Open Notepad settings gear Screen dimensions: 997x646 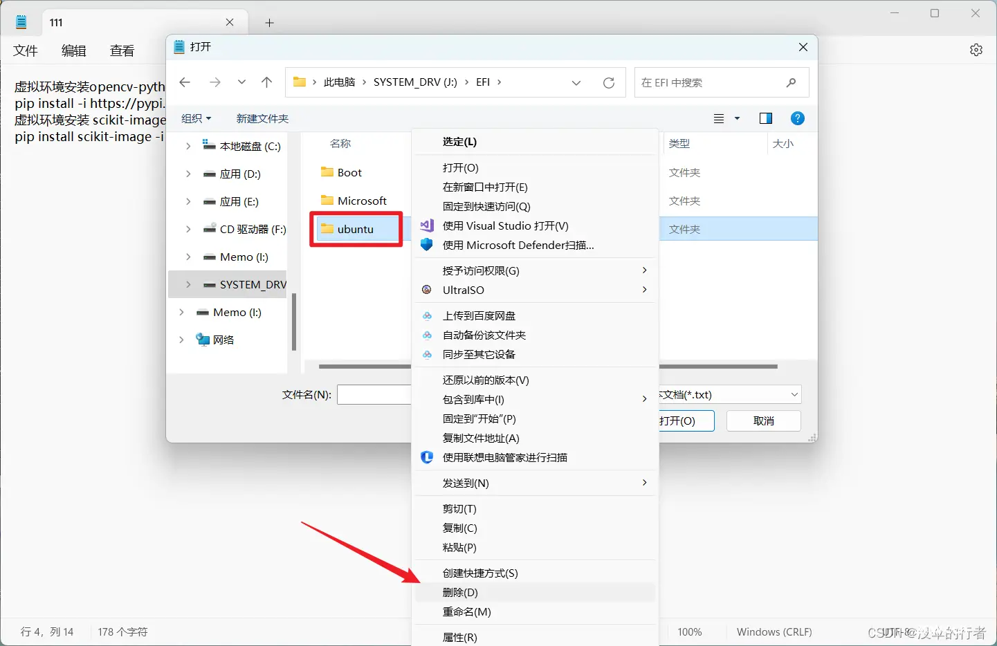[x=976, y=50]
